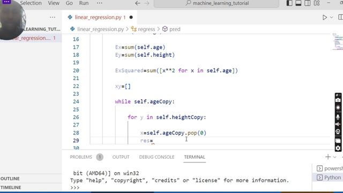Select the linear_regression.py editor tab
This screenshot has width=343, height=193.
click(x=100, y=17)
